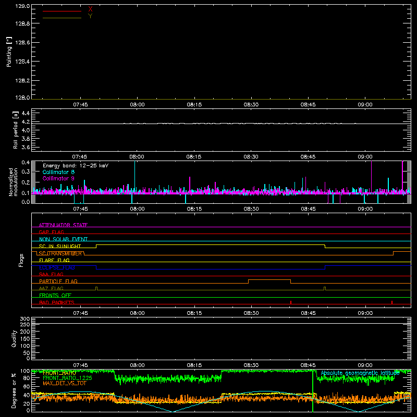417x417 pixels.
Task: Click the white Quality line near 250
Action: [x=221, y=323]
